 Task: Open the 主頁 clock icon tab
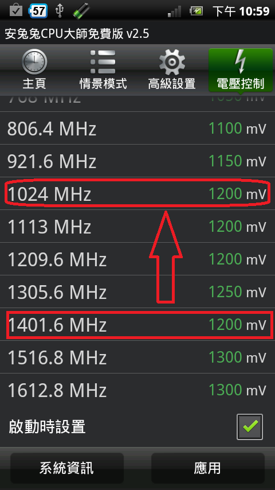coord(34,69)
